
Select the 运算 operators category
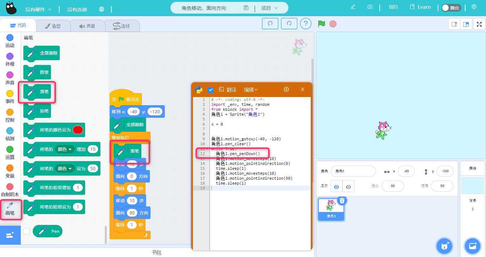tap(10, 153)
